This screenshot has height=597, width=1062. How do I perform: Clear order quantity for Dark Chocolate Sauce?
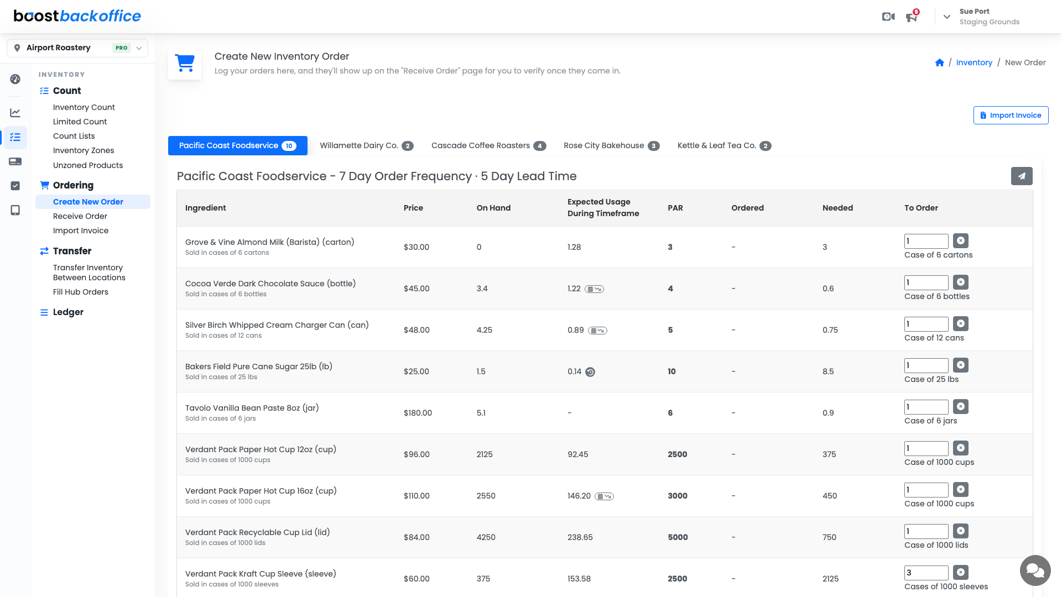[961, 282]
